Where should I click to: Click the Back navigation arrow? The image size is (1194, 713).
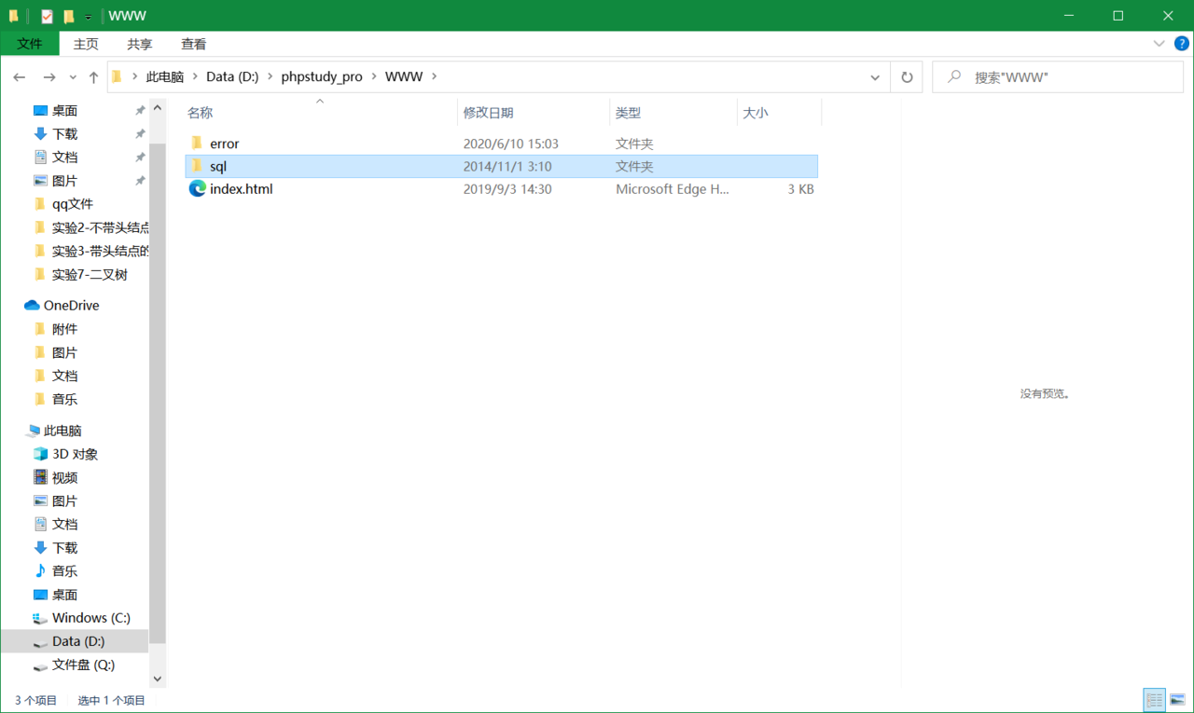[20, 77]
